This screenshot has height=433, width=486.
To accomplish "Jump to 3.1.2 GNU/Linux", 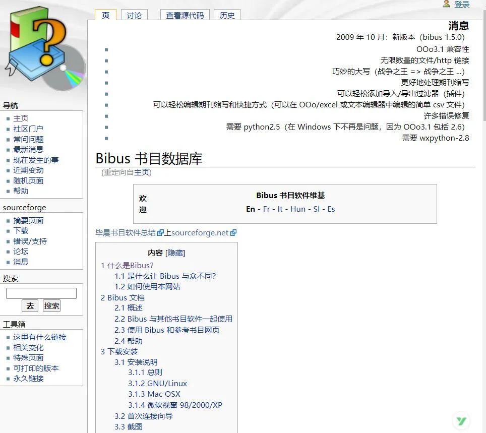I will pyautogui.click(x=157, y=384).
